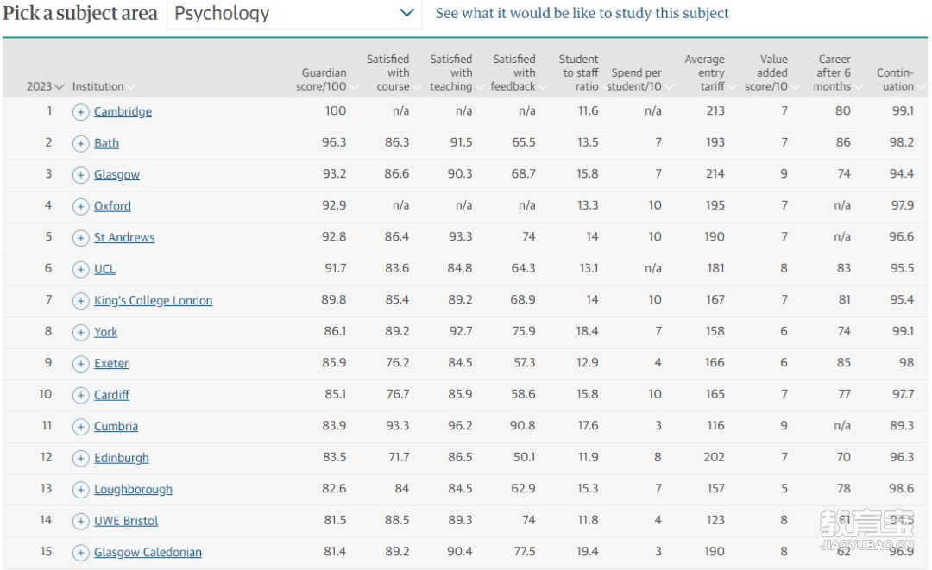Image resolution: width=932 pixels, height=570 pixels.
Task: Expand Oxford row plus icon
Action: coord(81,206)
